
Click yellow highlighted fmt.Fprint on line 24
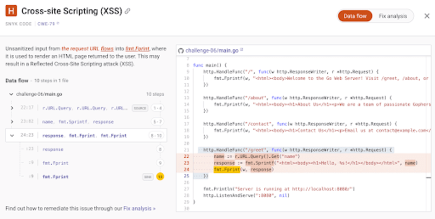tap(227, 170)
